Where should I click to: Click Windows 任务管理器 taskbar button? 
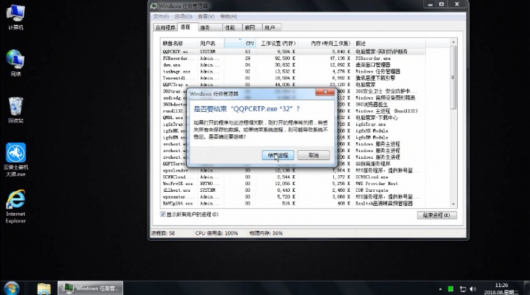coord(91,288)
